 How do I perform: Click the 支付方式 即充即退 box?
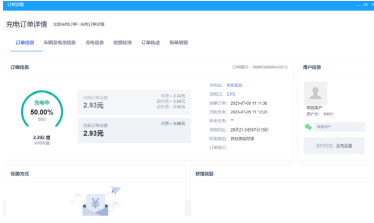pyautogui.click(x=334, y=146)
